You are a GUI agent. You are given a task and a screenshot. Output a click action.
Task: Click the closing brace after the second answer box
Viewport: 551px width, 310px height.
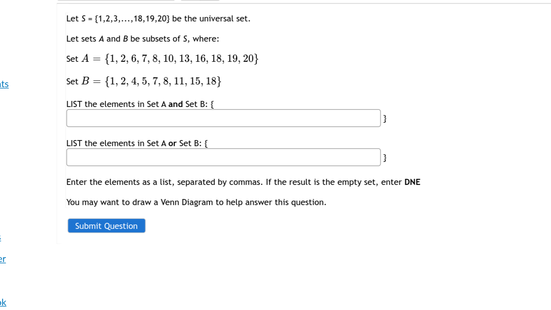click(x=385, y=157)
